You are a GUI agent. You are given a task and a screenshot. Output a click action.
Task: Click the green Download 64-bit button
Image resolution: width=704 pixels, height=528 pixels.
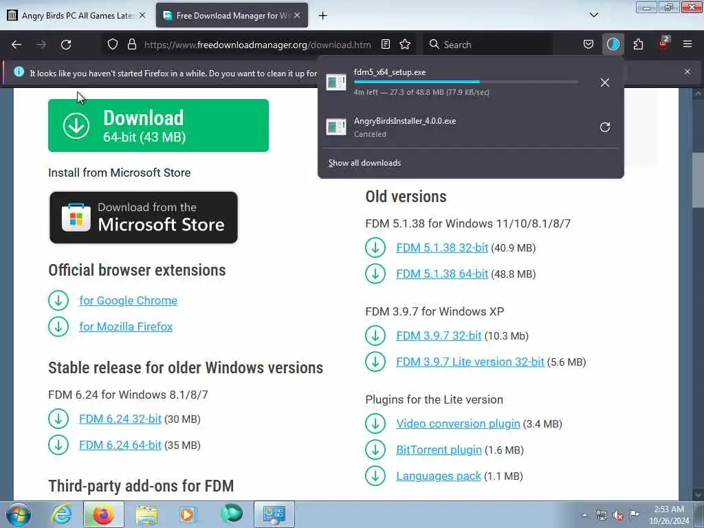coord(159,125)
